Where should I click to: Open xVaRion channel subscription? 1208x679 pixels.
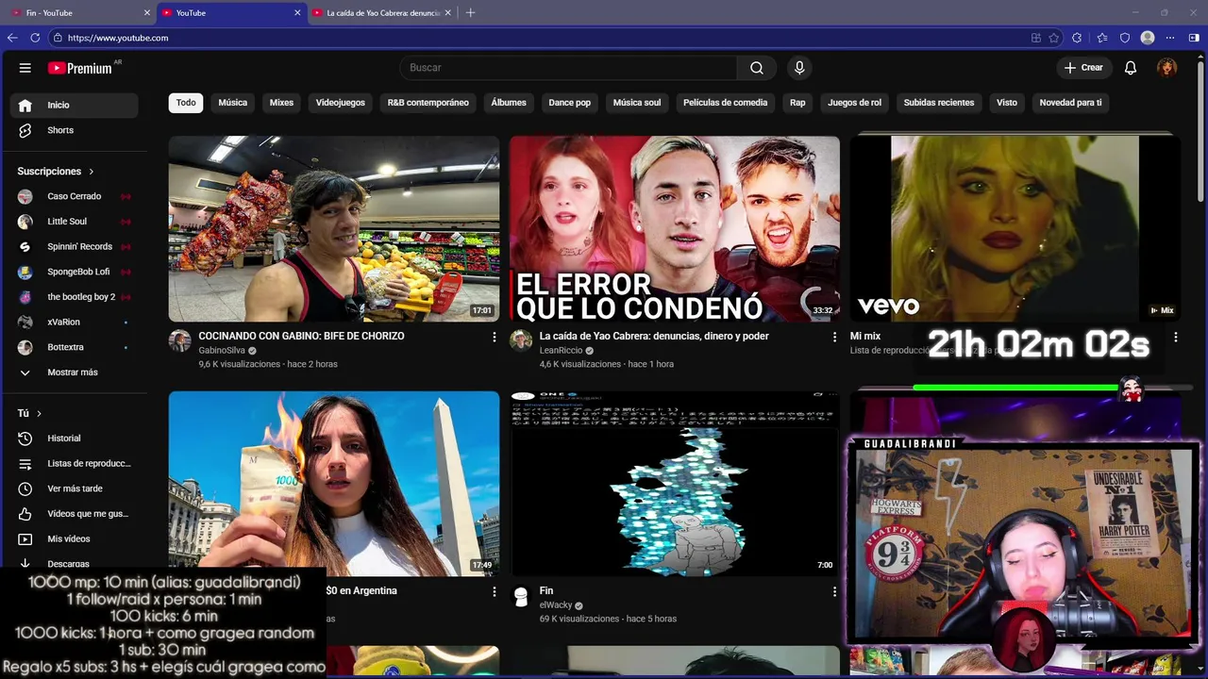click(x=74, y=322)
